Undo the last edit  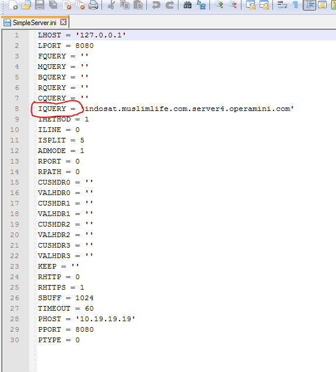pyautogui.click(x=156, y=5)
